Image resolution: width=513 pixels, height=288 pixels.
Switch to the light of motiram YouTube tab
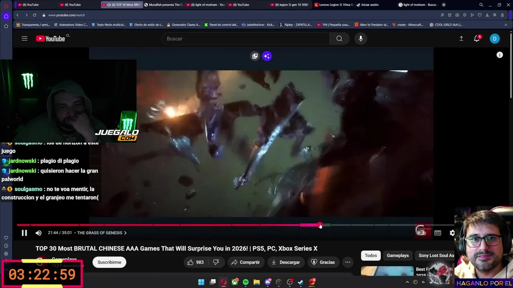[x=206, y=5]
